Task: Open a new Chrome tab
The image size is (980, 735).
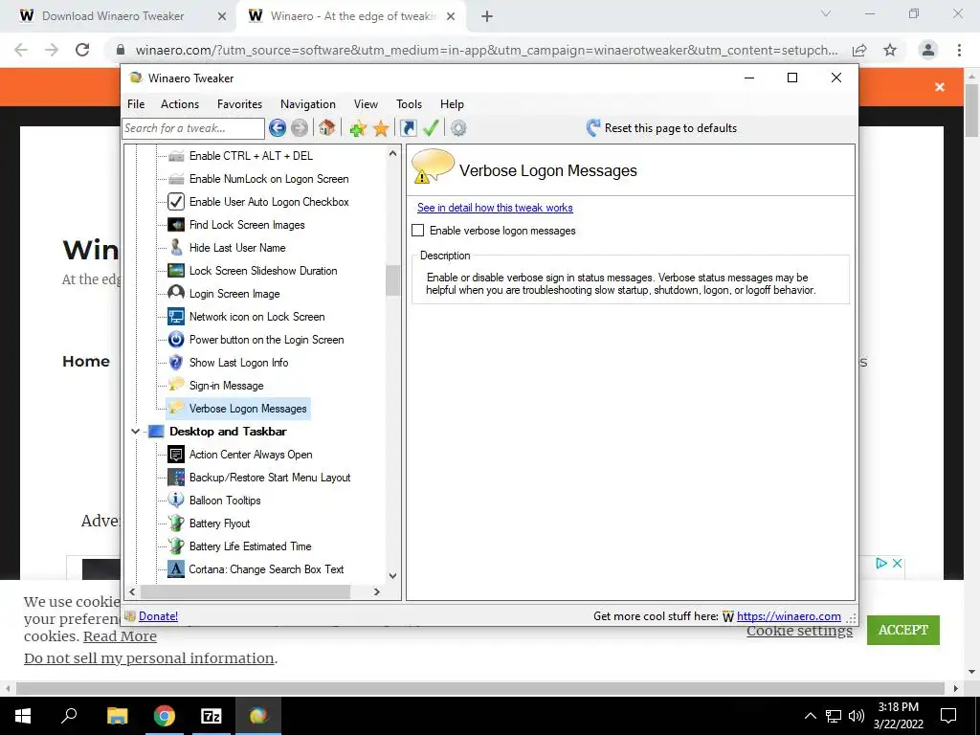Action: coord(487,16)
